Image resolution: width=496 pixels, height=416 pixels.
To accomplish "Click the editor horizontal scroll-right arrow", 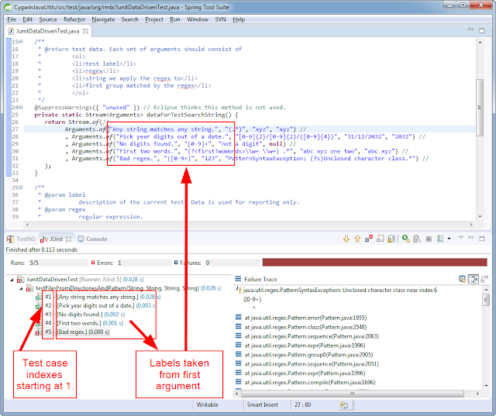I will point(471,225).
